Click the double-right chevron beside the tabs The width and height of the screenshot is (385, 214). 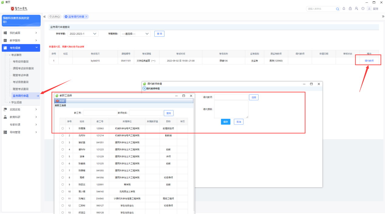click(x=383, y=17)
